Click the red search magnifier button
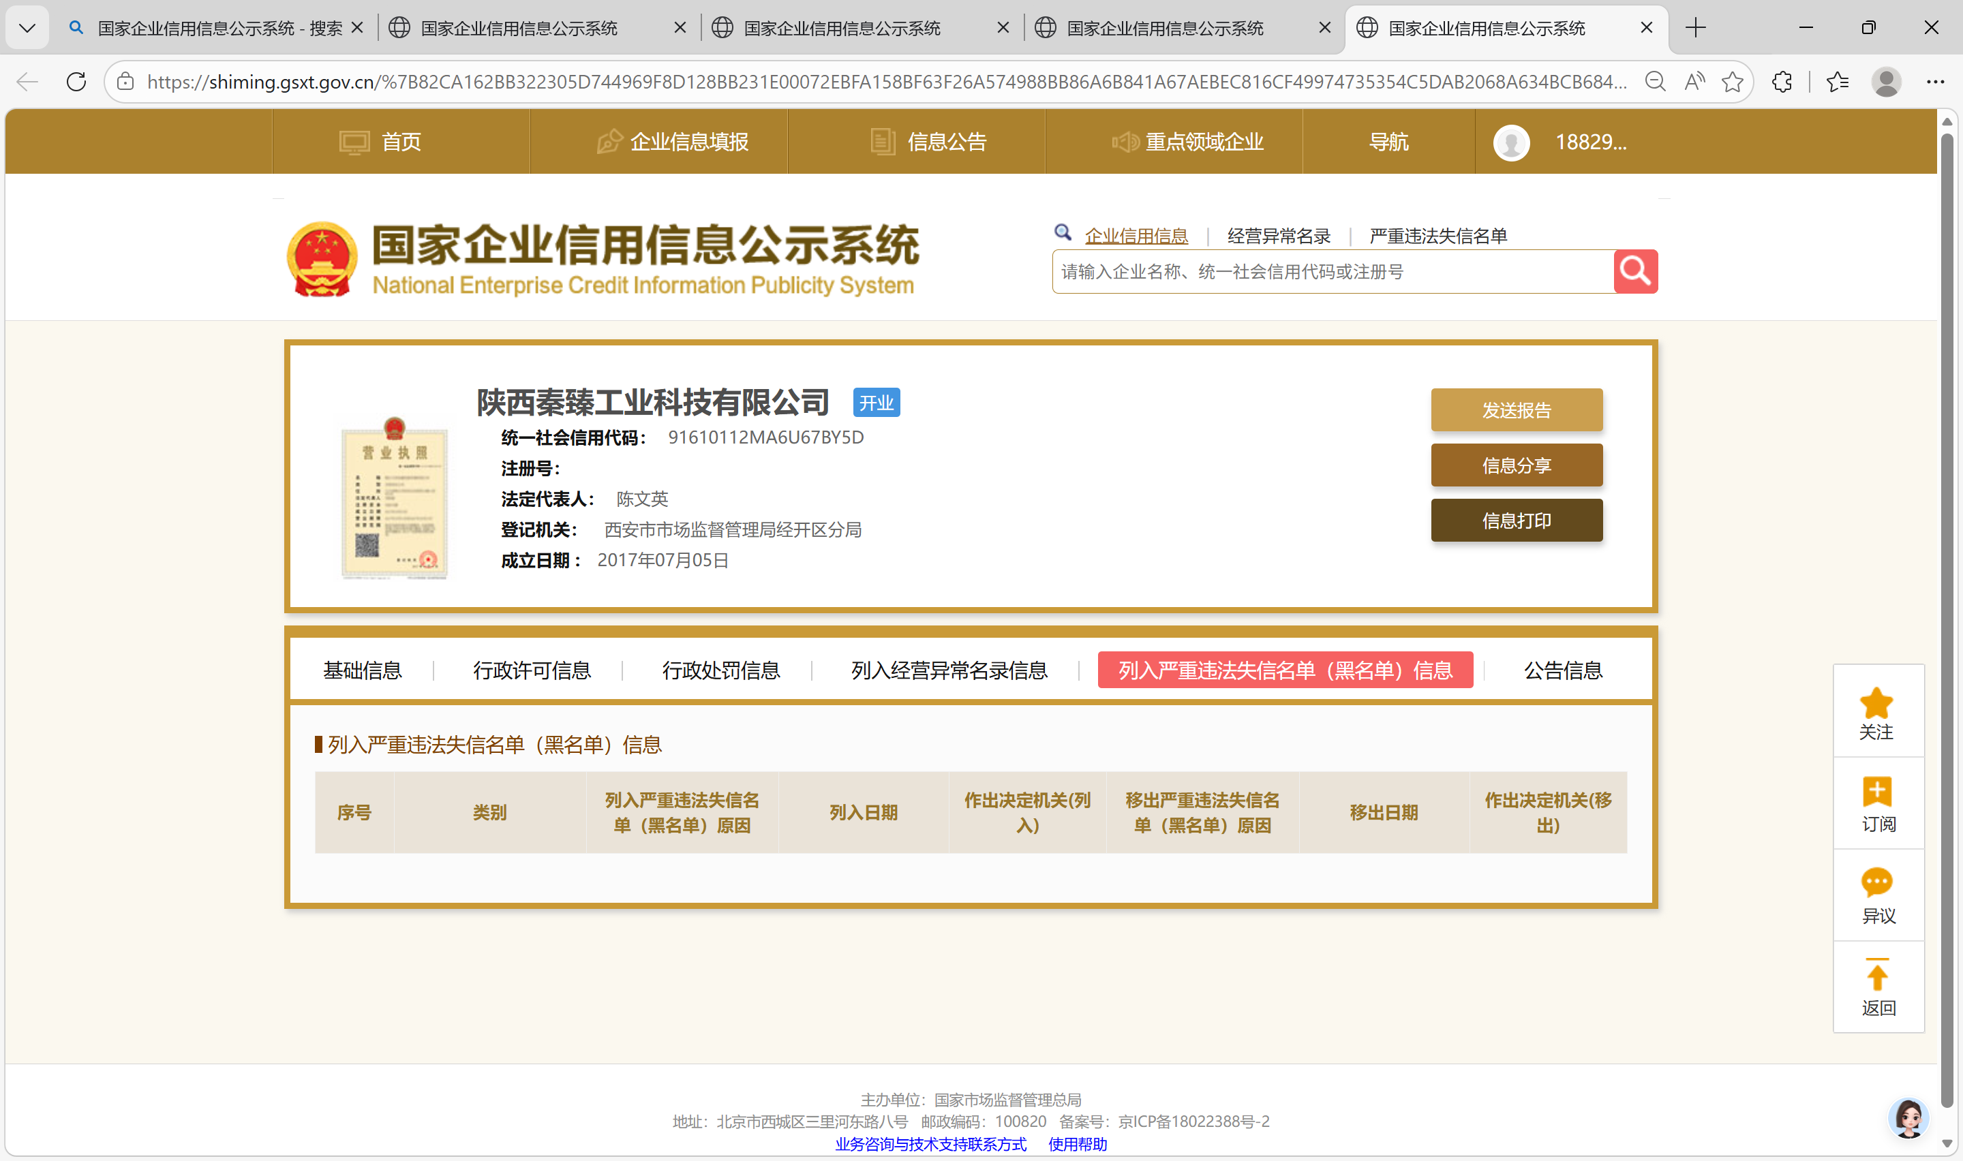 tap(1635, 271)
